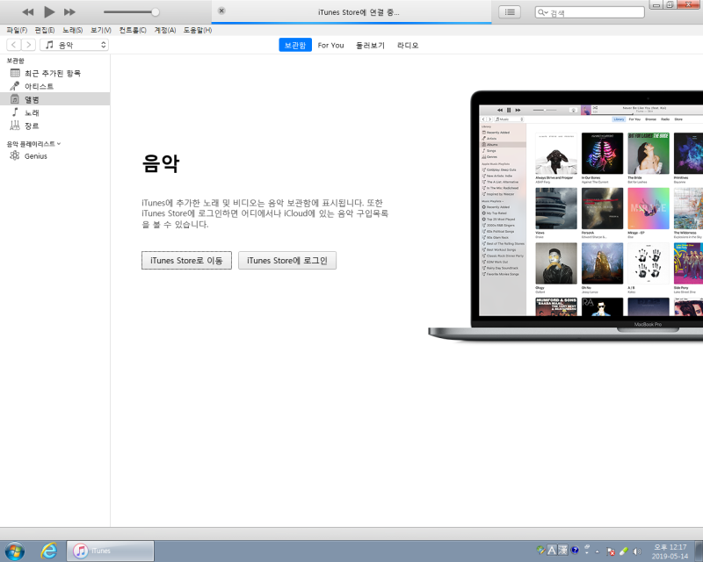Open the 보기(V) menu

pyautogui.click(x=101, y=30)
